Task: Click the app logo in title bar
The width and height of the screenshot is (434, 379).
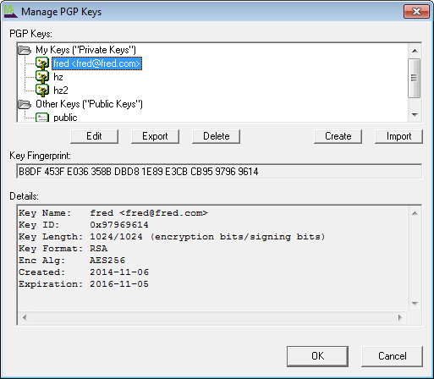Action: [x=11, y=12]
